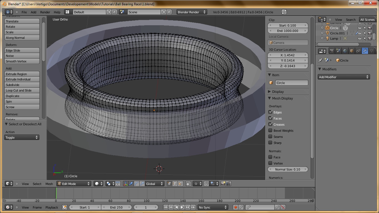Screen dimensions: 379x213
Task: Hide Circle.001 with its eye icon
Action: click(x=360, y=33)
